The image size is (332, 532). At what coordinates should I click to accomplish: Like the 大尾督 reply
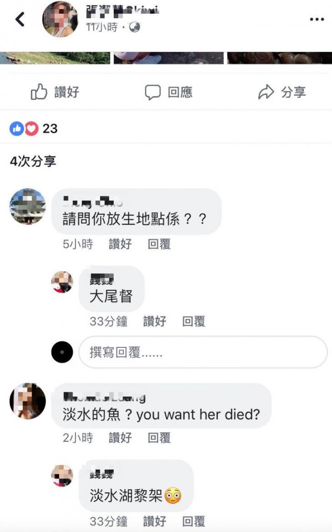coord(154,321)
